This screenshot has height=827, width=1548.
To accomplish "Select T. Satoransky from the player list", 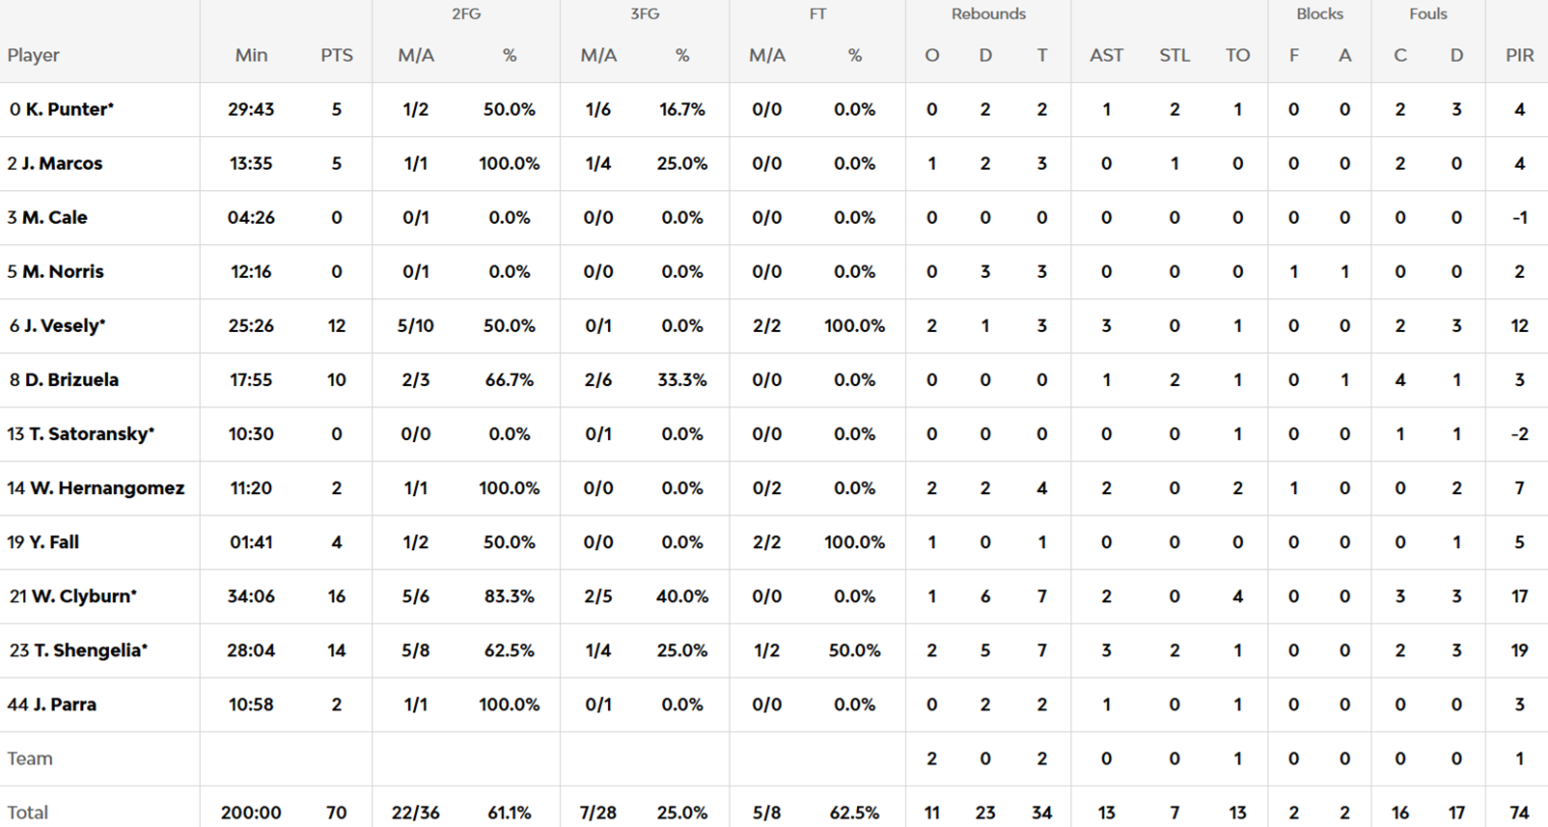I will (91, 433).
